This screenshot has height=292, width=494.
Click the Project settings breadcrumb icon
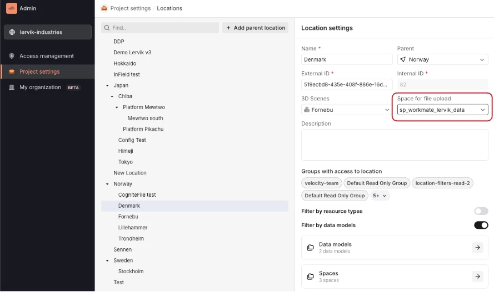click(x=104, y=8)
